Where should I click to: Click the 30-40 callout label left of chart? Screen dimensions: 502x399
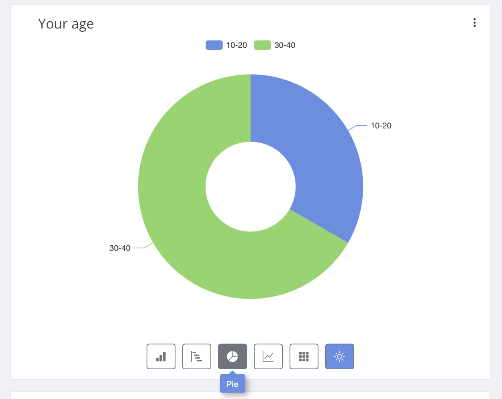[120, 248]
